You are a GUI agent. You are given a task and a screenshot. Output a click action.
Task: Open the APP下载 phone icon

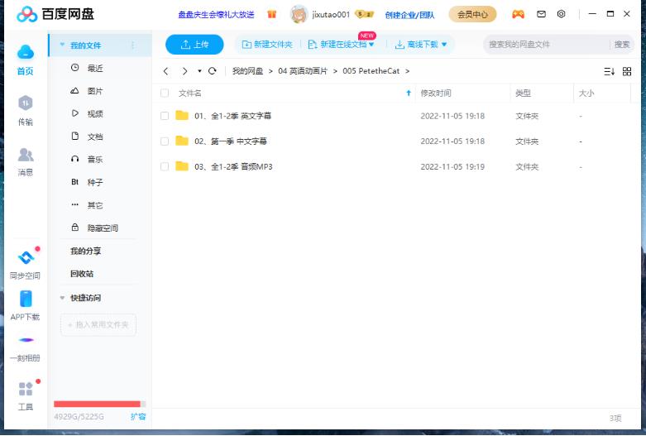pos(26,299)
